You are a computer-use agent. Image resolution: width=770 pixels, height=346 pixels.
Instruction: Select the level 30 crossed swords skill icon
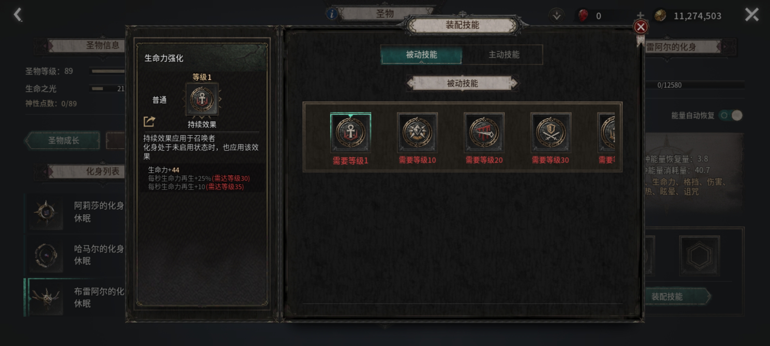[551, 133]
